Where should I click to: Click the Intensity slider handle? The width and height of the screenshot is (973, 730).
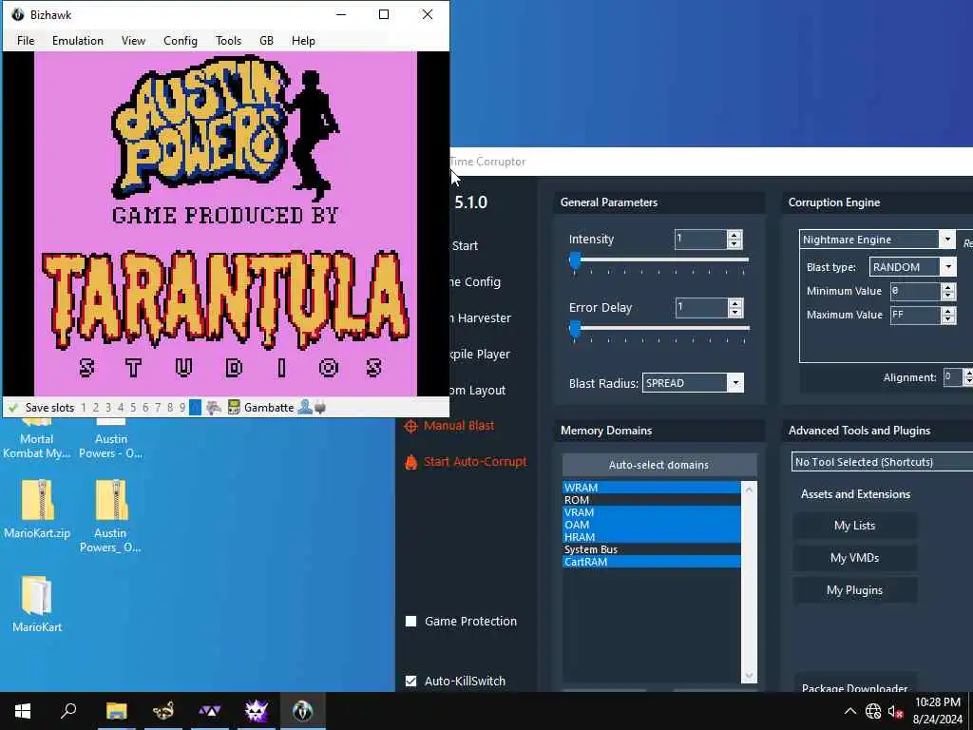point(575,260)
